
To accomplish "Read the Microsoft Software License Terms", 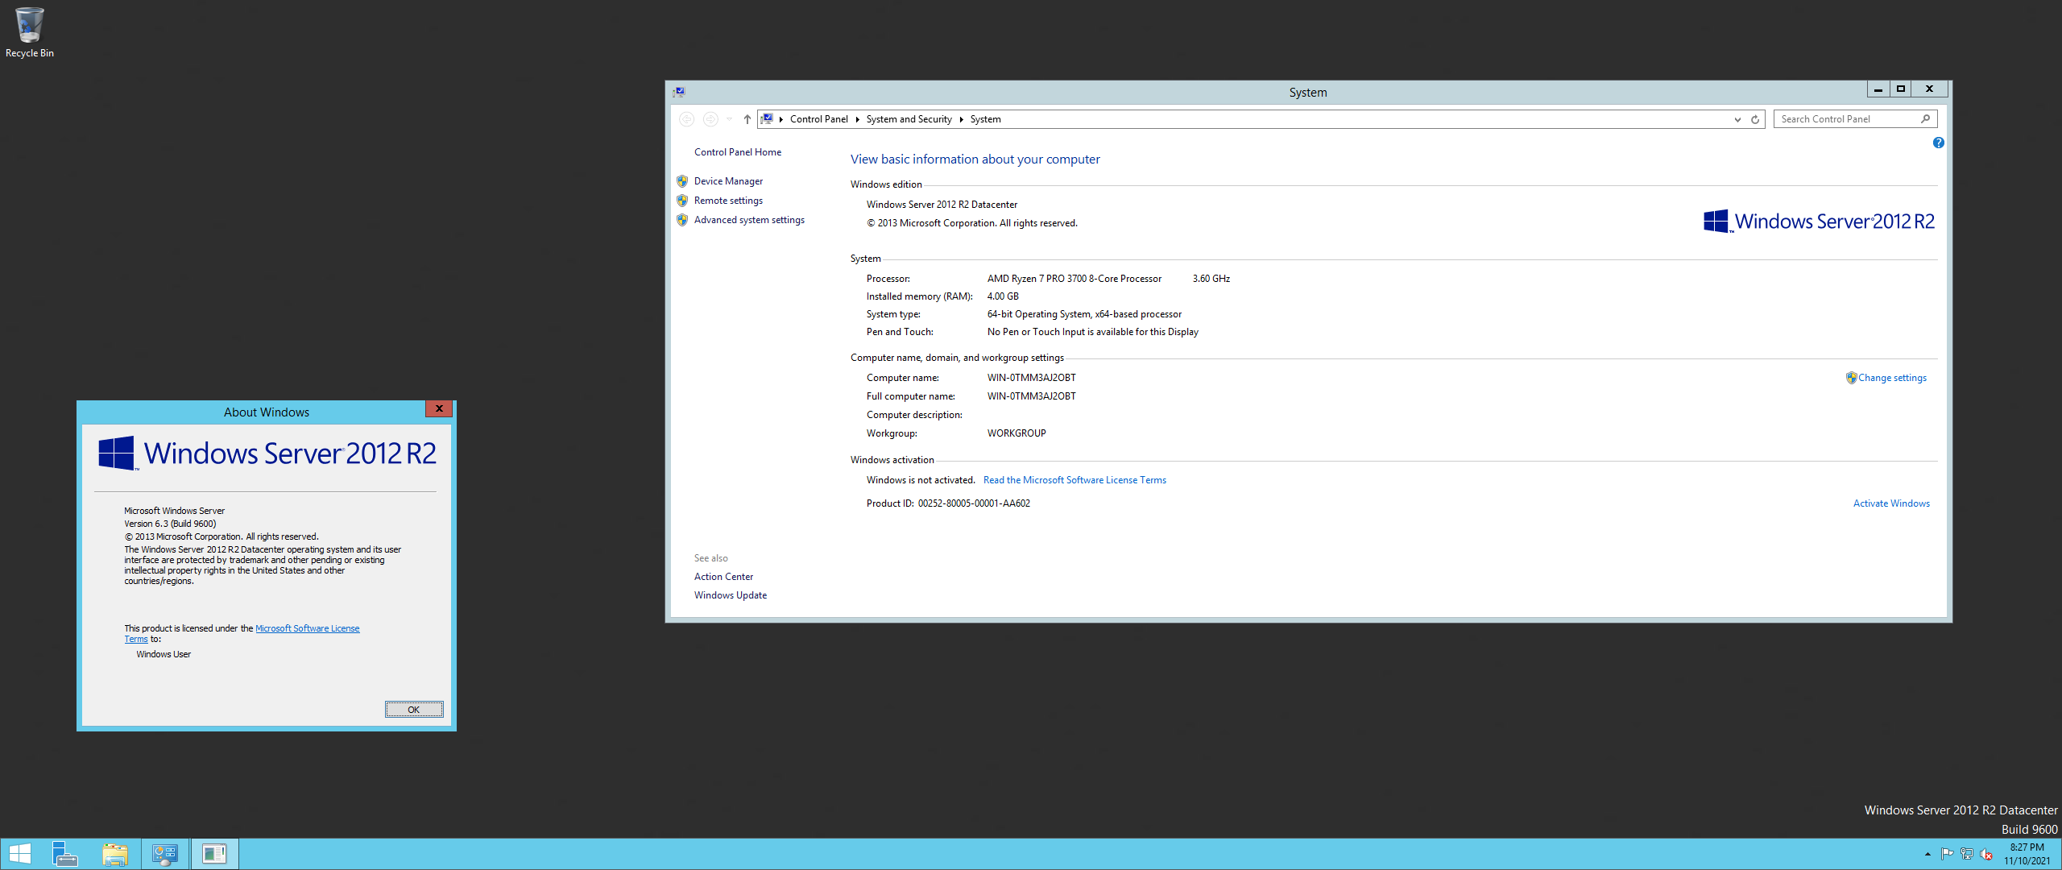I will point(1074,480).
